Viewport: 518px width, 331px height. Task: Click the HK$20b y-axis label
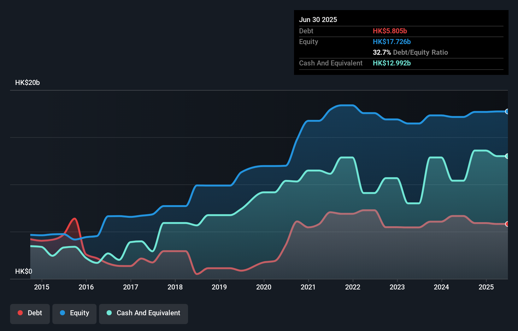pyautogui.click(x=27, y=83)
